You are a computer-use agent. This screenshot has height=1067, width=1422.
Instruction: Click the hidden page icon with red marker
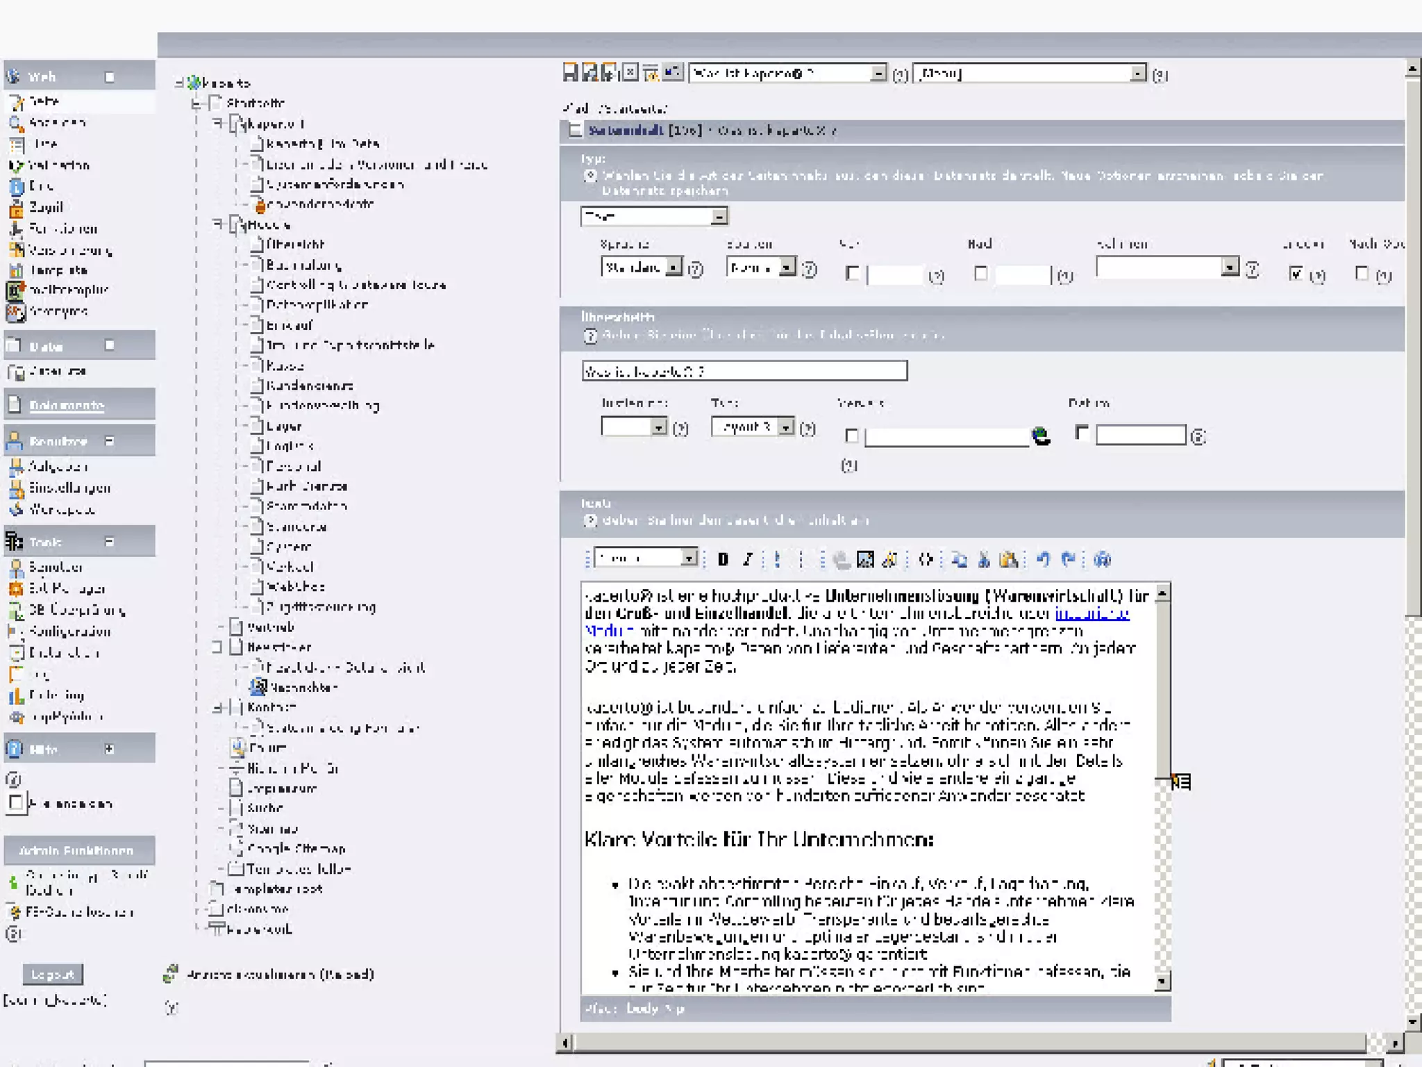pos(260,204)
